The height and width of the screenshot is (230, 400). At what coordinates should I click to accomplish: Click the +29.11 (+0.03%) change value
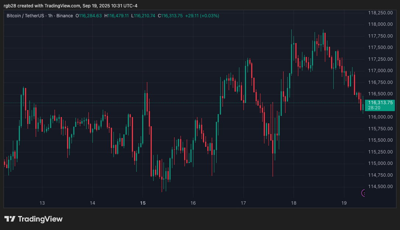202,16
